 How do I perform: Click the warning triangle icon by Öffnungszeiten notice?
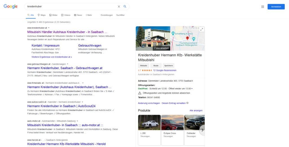point(140,93)
